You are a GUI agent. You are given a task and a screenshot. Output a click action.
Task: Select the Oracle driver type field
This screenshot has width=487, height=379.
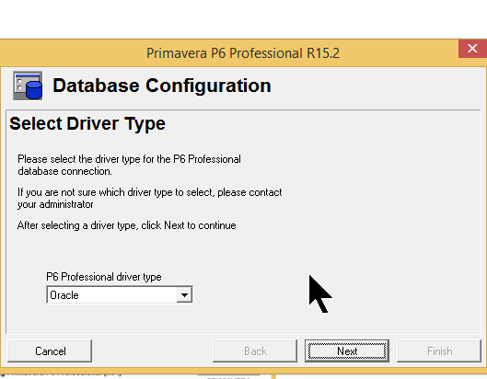120,295
